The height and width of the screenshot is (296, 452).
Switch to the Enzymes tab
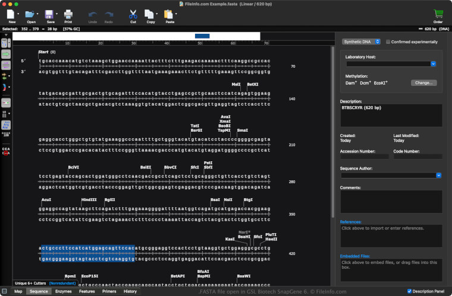tap(63, 291)
